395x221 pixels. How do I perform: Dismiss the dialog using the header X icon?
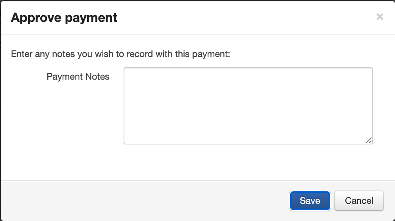pos(379,17)
